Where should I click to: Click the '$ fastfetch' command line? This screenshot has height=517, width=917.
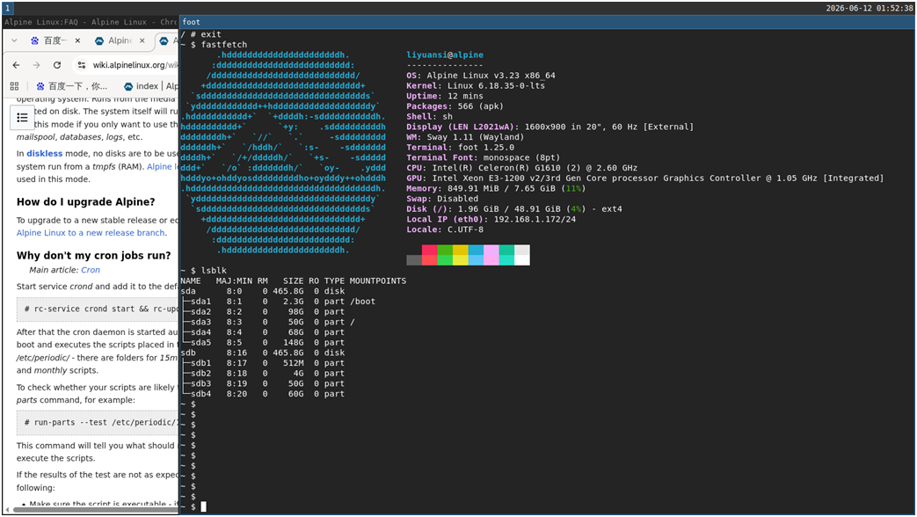(x=214, y=45)
